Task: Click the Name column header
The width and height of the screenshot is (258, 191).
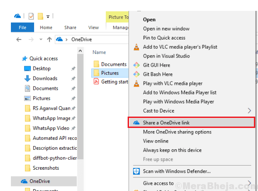Action: click(x=99, y=52)
